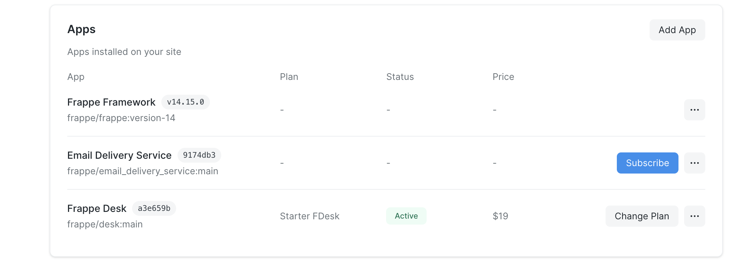Click the 9174db3 commit badge
This screenshot has height=264, width=744.
(199, 155)
